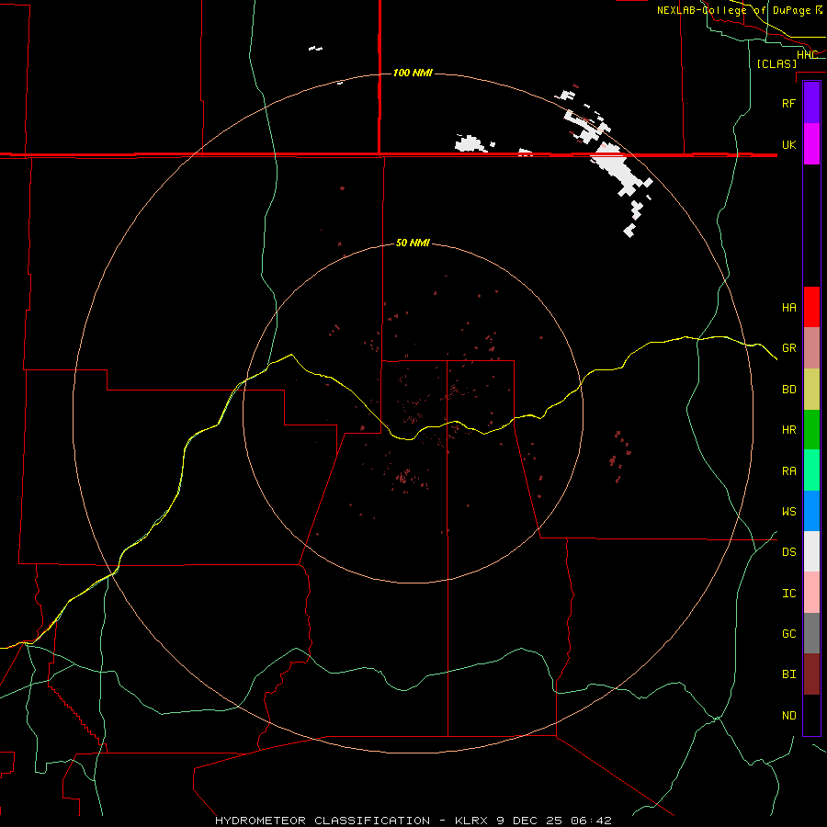Click the GR legend color swatch
This screenshot has height=827, width=827.
[x=811, y=348]
